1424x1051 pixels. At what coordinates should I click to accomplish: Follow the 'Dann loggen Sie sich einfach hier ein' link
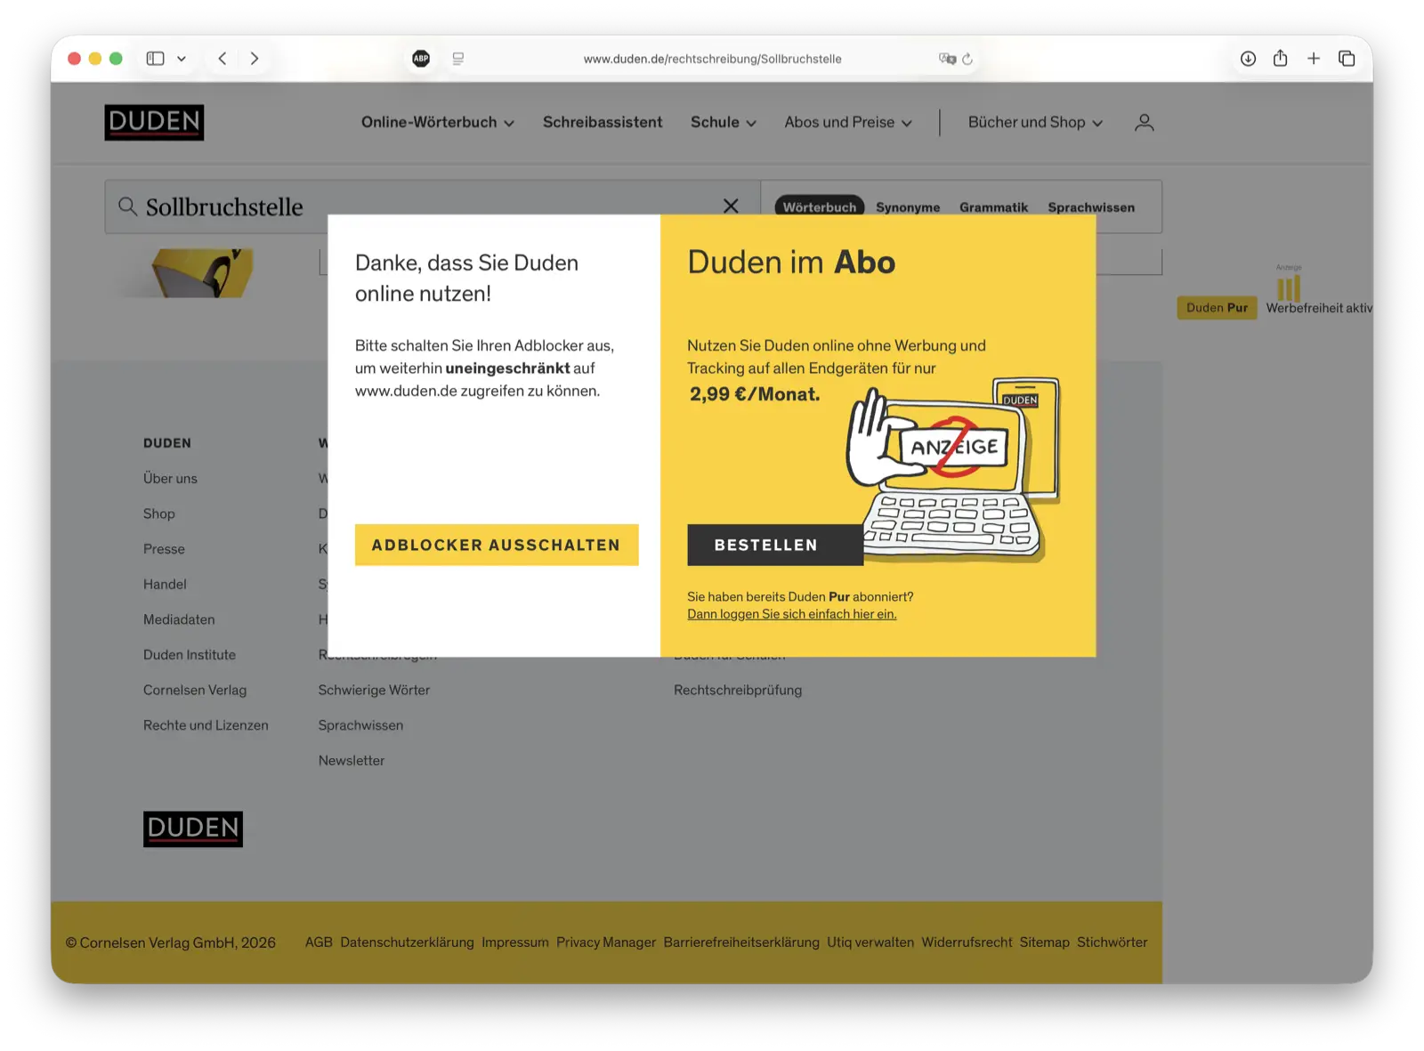791,614
